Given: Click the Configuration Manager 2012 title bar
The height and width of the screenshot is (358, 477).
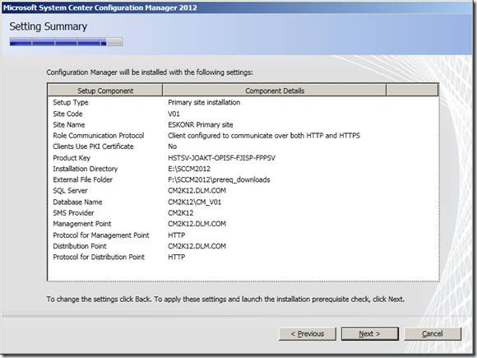Looking at the screenshot, I should (x=238, y=7).
